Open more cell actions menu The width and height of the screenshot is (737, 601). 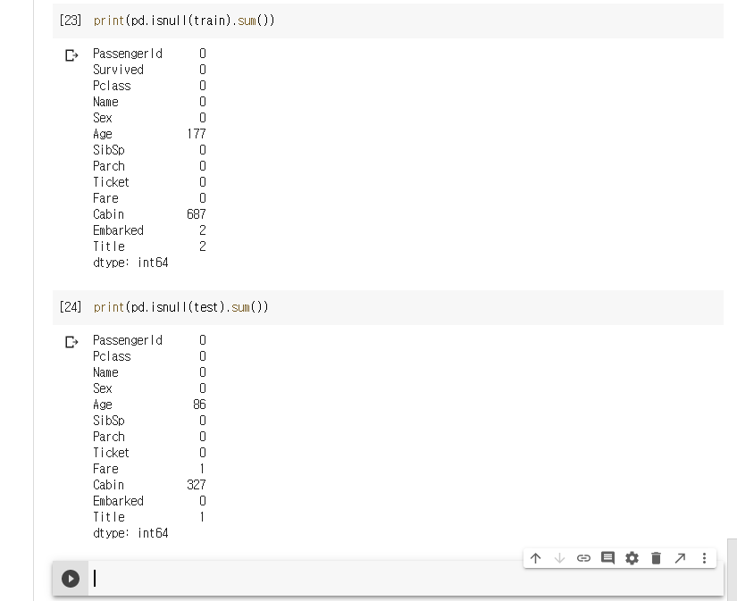[x=704, y=558]
